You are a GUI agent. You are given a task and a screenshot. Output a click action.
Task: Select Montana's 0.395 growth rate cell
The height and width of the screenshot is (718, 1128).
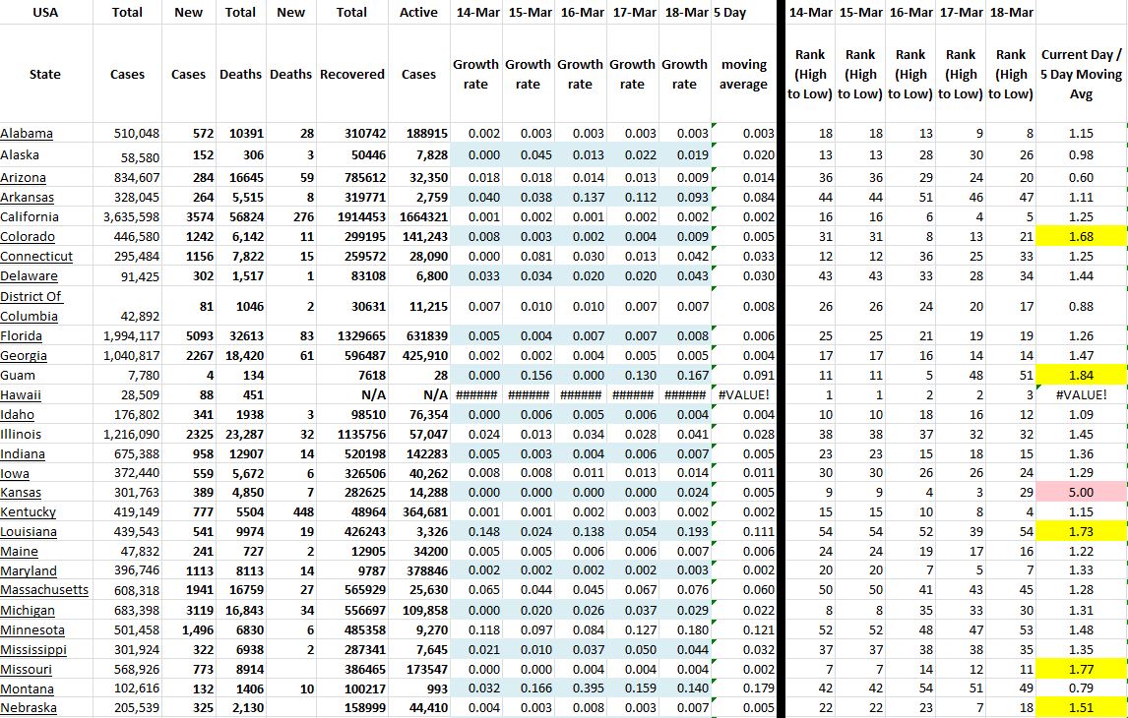pyautogui.click(x=580, y=689)
